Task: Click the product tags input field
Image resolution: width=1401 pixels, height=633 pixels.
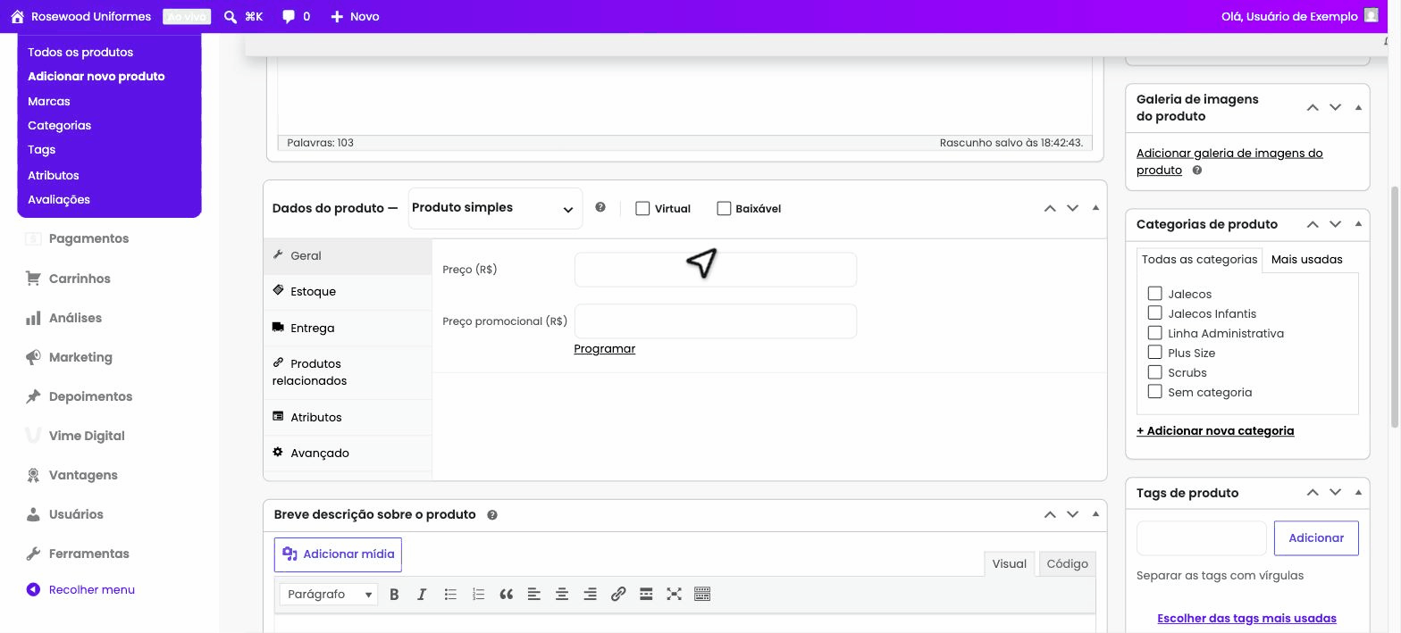Action: 1202,538
